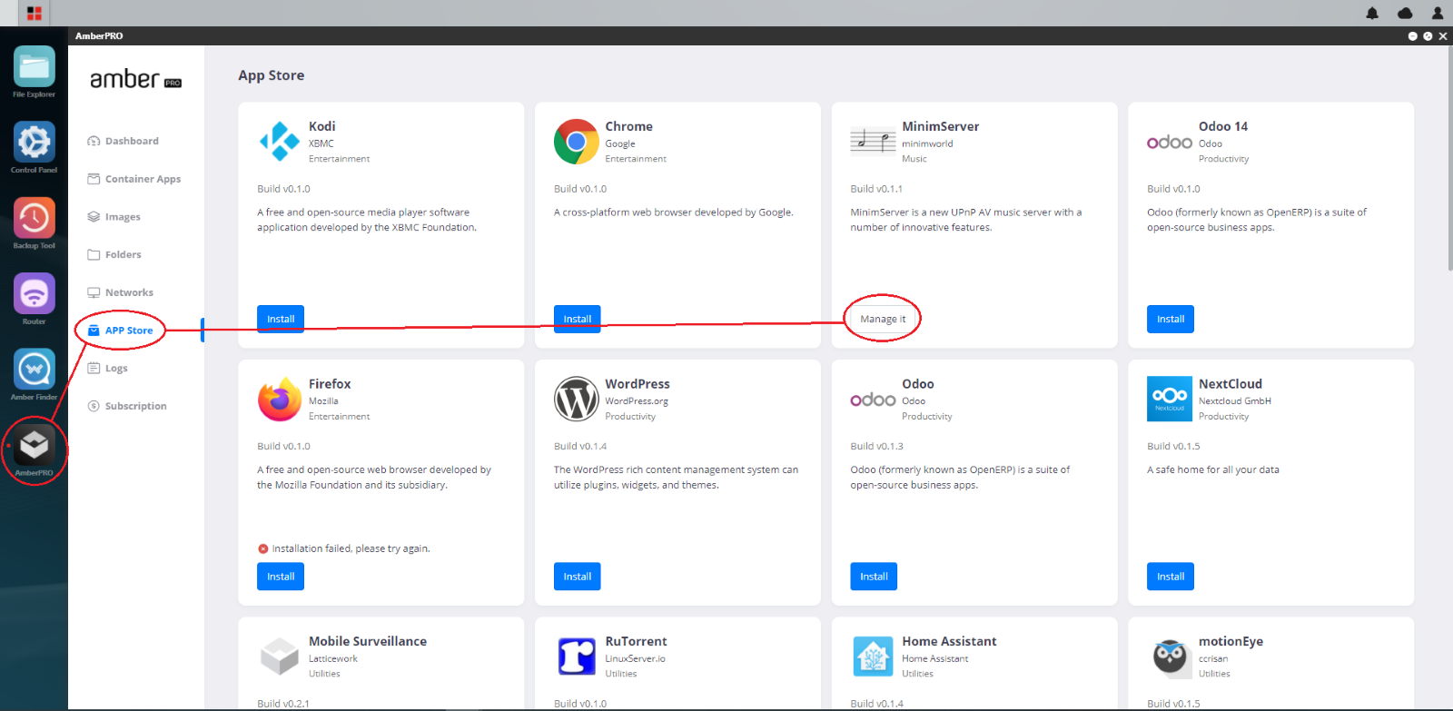1453x711 pixels.
Task: Click the Kodi app icon
Action: (x=279, y=142)
